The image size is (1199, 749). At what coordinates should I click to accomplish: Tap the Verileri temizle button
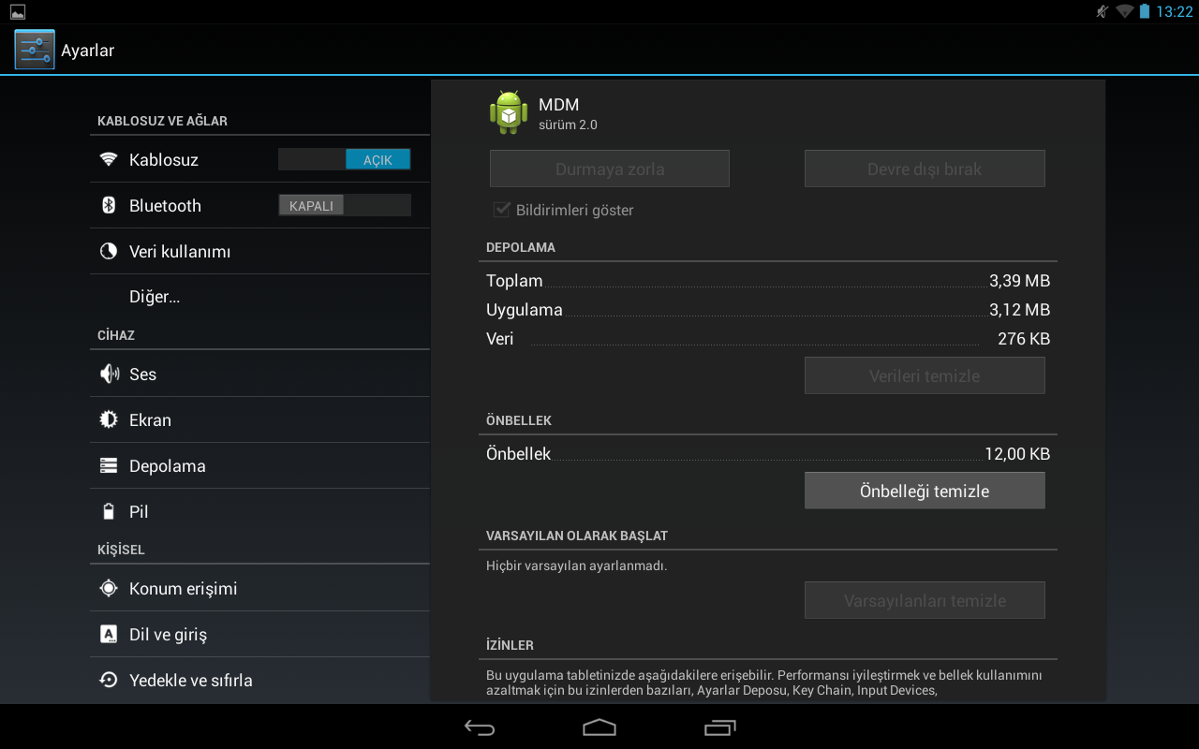[x=925, y=375]
